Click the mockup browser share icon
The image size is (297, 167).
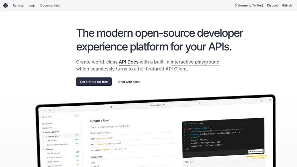262,100
